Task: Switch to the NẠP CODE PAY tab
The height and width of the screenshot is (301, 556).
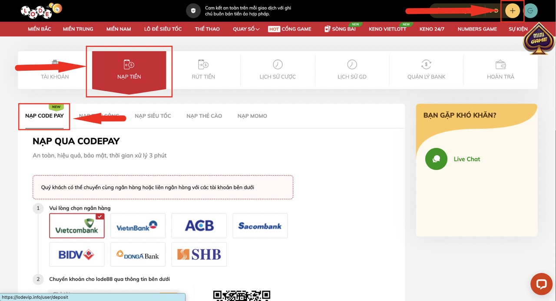Action: (x=44, y=116)
